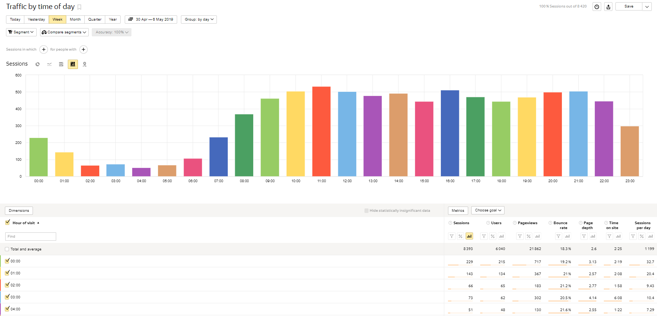Screen dimensions: 657x316
Task: Select the Week period tab
Action: [57, 19]
